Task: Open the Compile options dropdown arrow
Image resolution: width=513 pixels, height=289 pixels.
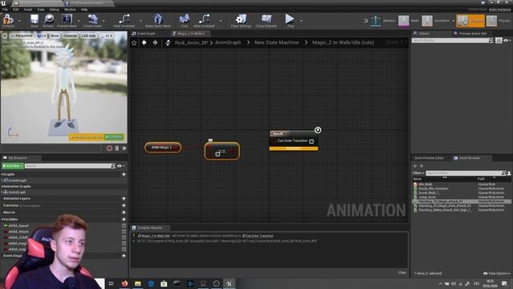Action: (19, 21)
